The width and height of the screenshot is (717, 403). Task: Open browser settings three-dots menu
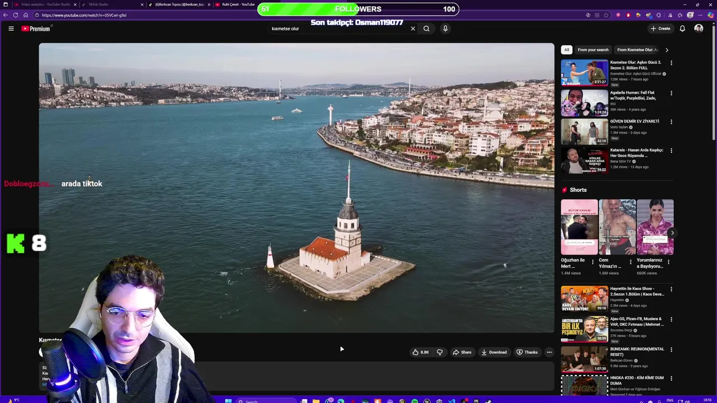tap(700, 15)
